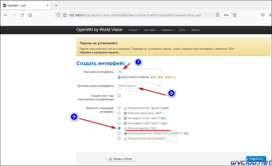This screenshot has height=166, width=272.
Task: Click the eth0.2 VLAN icon
Action: point(125,124)
